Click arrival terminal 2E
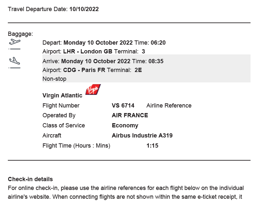The width and height of the screenshot is (260, 202). [138, 70]
